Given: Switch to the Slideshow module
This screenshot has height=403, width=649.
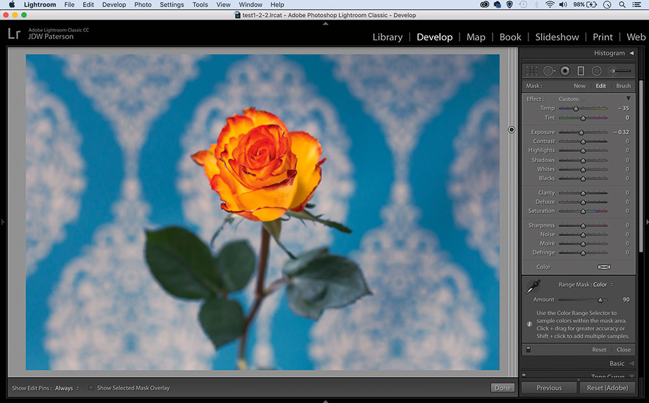Looking at the screenshot, I should [x=557, y=37].
